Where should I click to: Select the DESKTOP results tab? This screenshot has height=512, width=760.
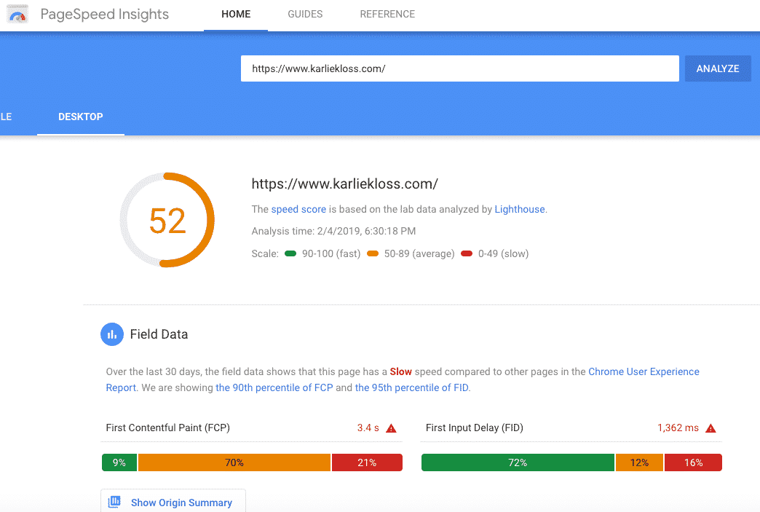coord(81,117)
